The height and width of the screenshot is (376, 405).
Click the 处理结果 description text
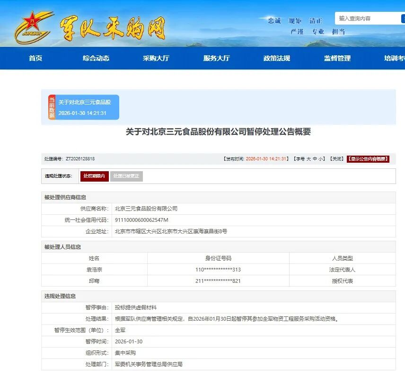coord(227,319)
